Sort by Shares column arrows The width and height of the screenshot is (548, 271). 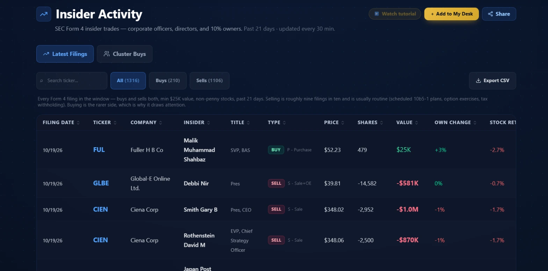[x=381, y=123]
